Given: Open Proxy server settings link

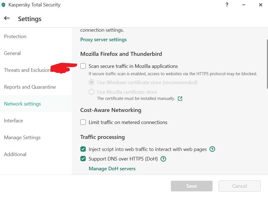Looking at the screenshot, I should click(x=103, y=40).
